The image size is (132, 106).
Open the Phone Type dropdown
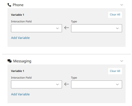click(97, 28)
